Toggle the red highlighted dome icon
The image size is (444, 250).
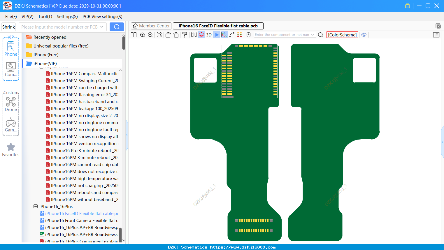pos(201,35)
